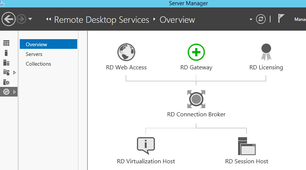The image size is (306, 170).
Task: Open the notifications flag
Action: click(281, 19)
